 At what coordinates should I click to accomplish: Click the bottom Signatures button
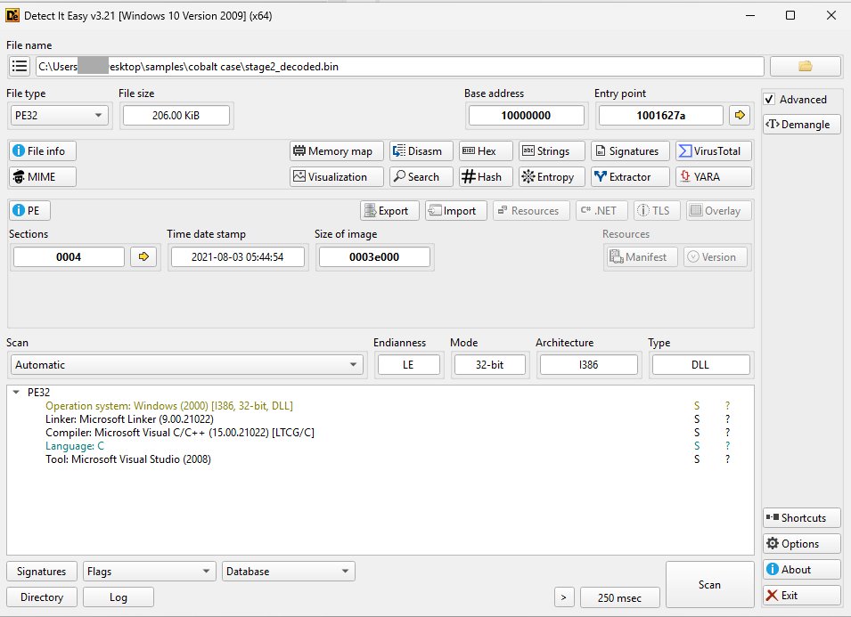42,571
